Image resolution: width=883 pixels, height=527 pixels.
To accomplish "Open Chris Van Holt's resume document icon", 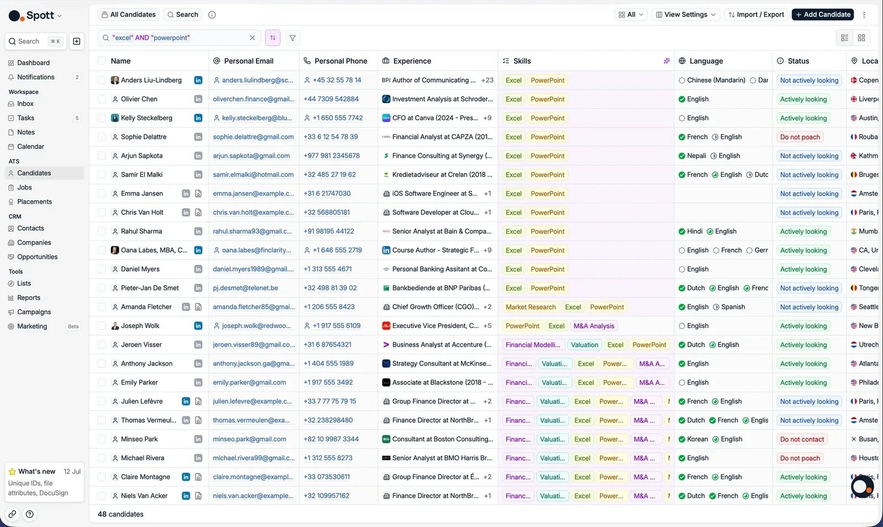I will 198,213.
